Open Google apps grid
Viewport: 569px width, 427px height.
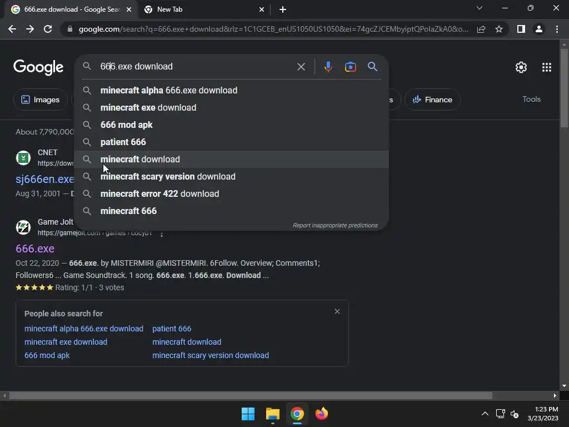(547, 67)
